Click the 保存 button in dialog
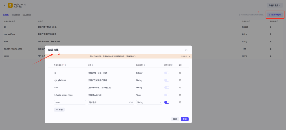 pos(184,119)
